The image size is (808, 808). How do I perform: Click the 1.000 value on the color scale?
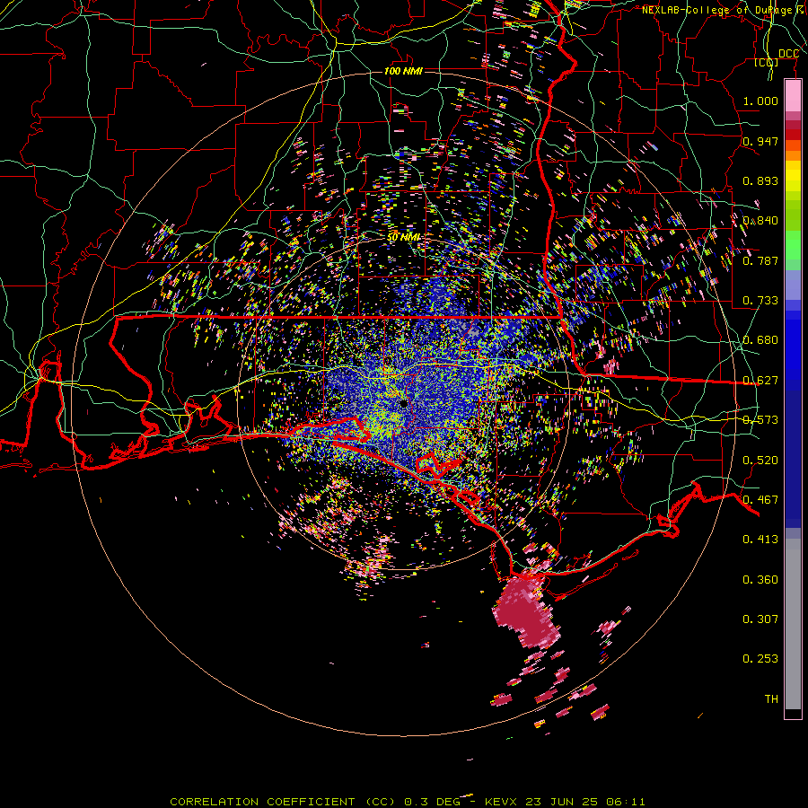[760, 101]
